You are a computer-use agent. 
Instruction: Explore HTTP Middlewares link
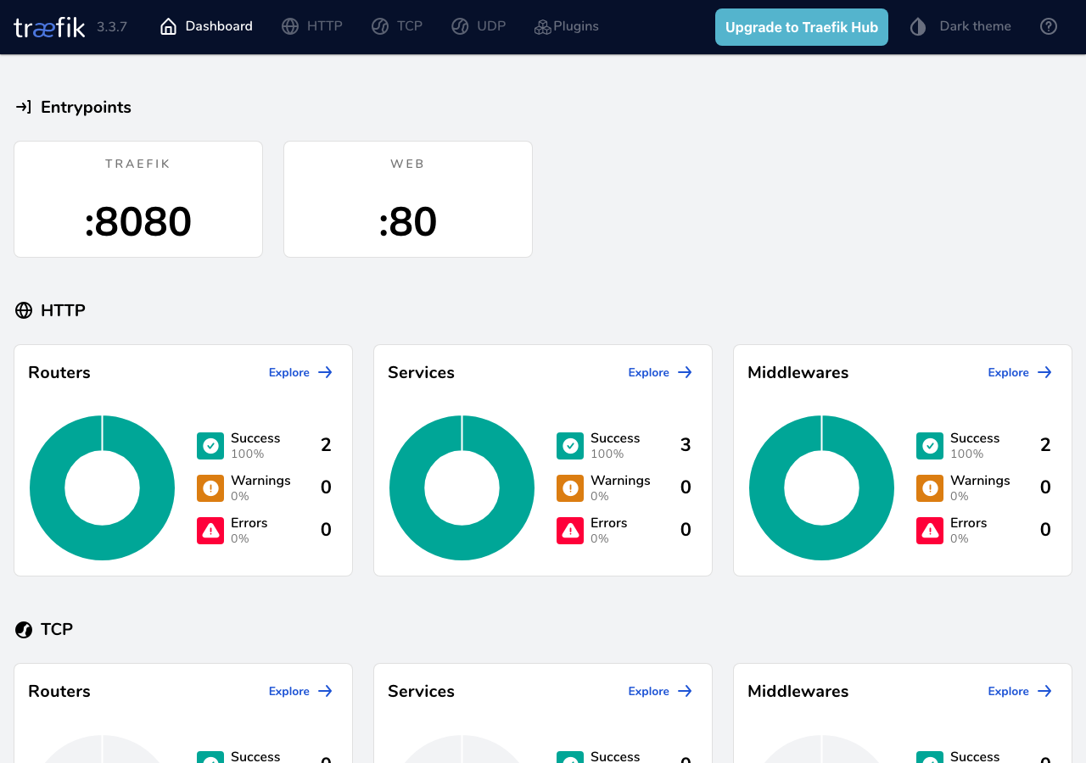click(1021, 372)
